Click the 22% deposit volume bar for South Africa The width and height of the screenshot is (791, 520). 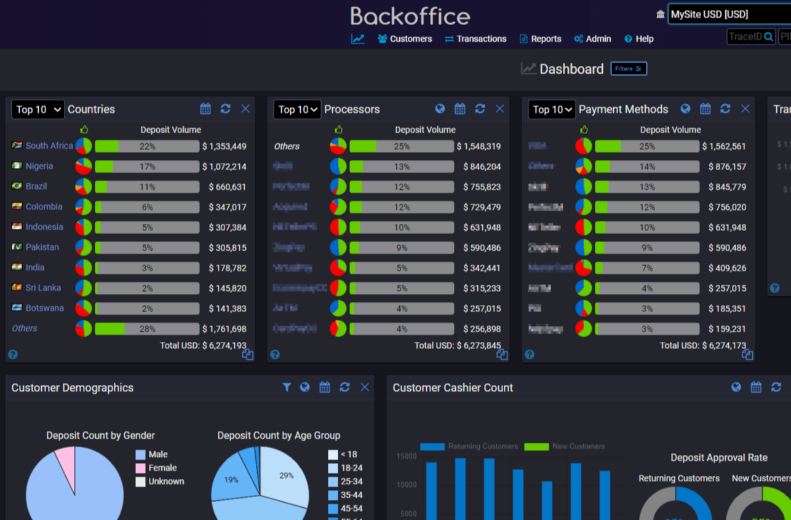click(146, 146)
